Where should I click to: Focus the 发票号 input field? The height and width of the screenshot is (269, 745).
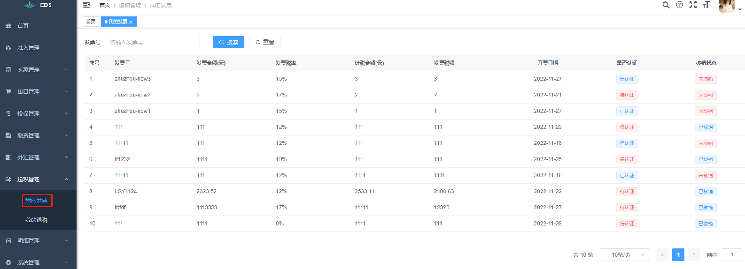(153, 42)
